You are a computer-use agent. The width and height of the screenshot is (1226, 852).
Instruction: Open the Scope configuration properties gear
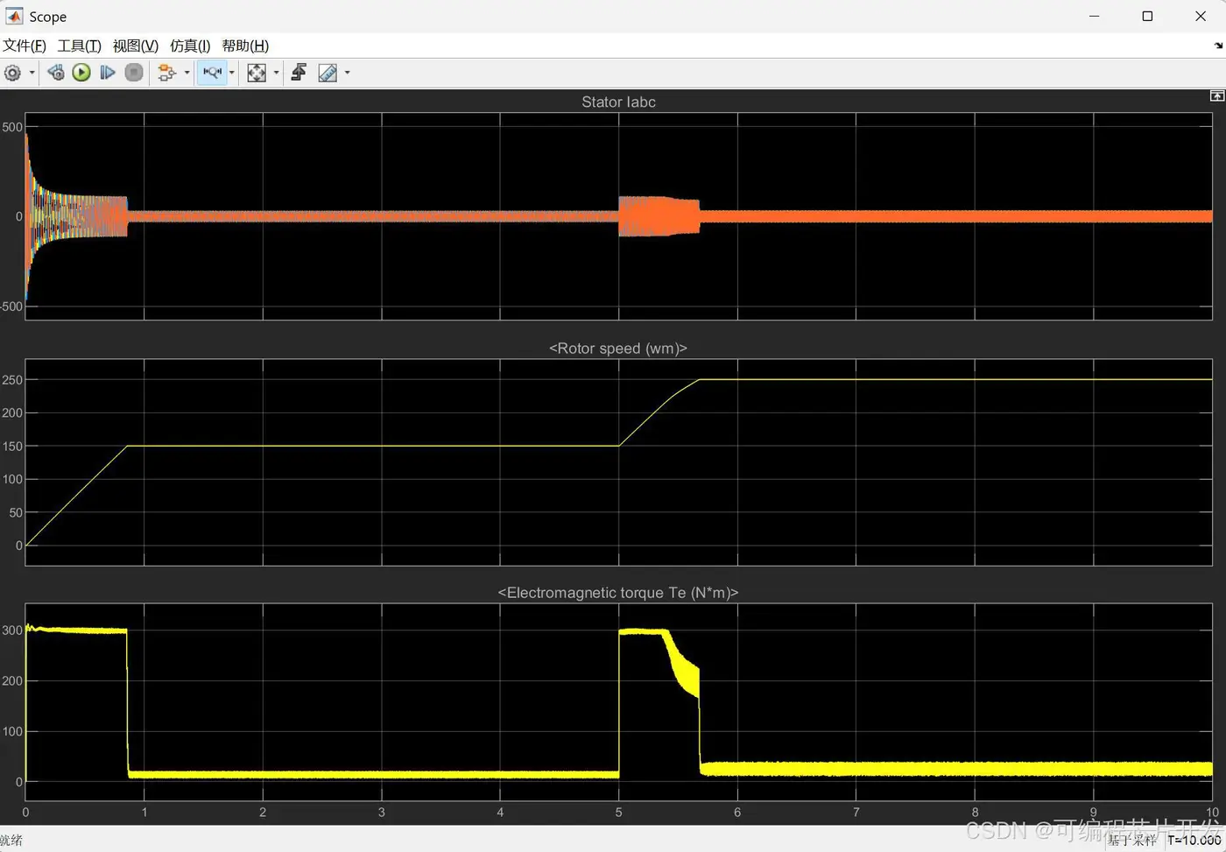12,73
